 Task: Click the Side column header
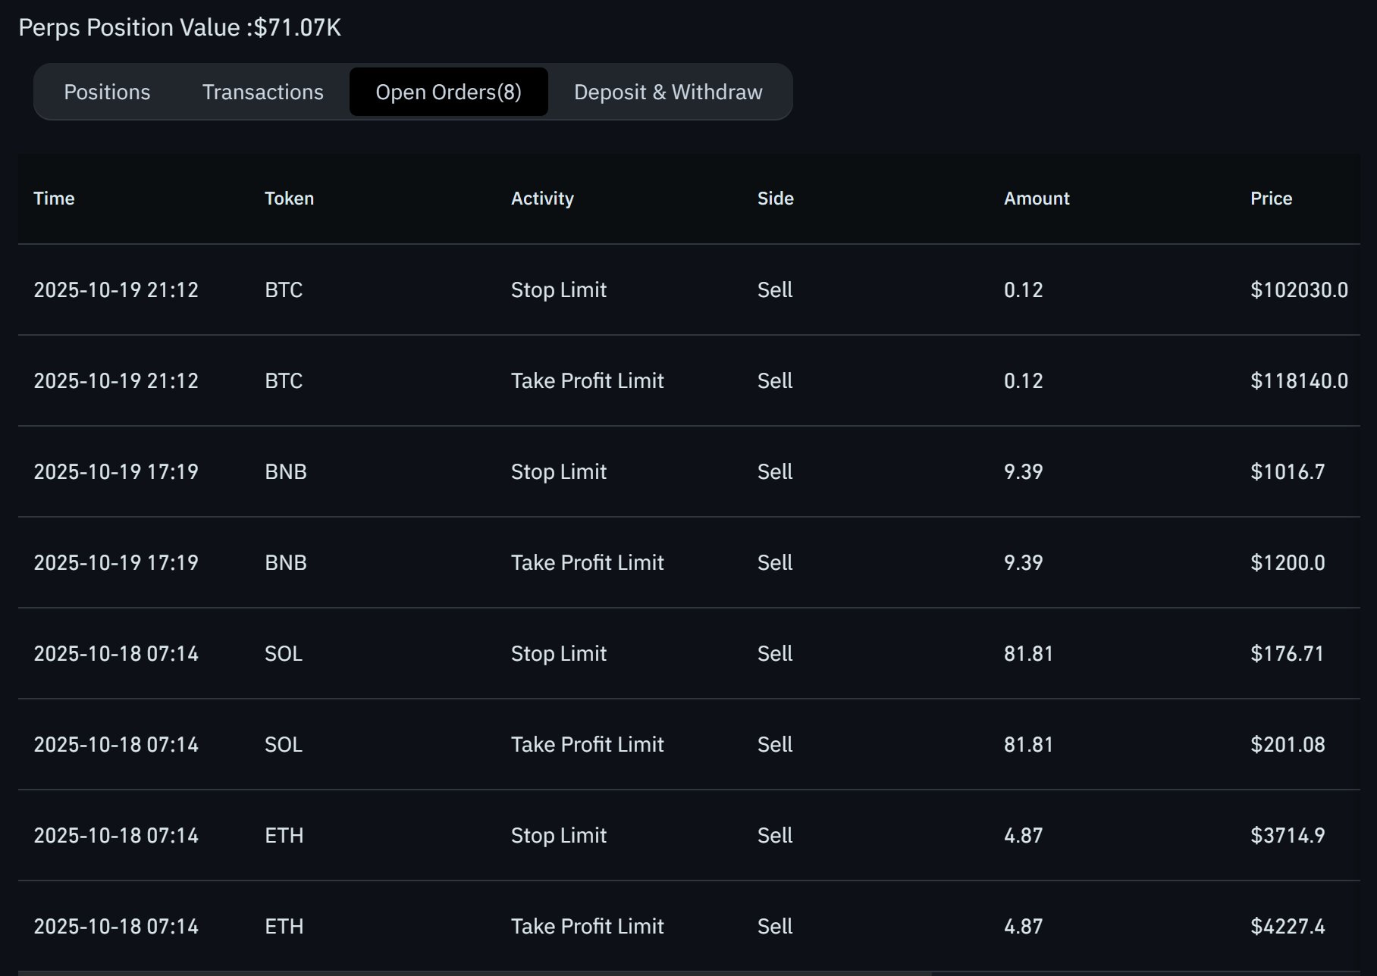(775, 199)
